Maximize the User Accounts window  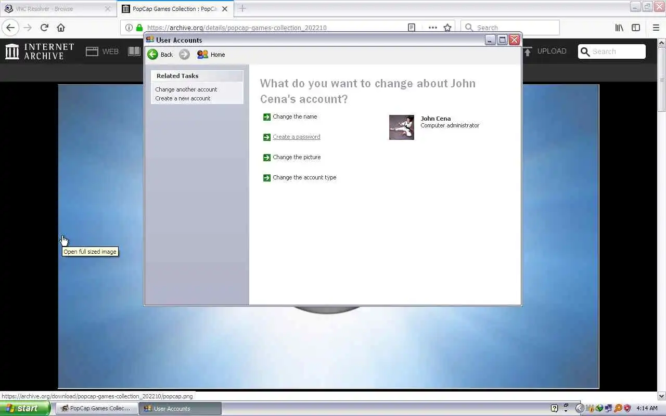(x=502, y=40)
